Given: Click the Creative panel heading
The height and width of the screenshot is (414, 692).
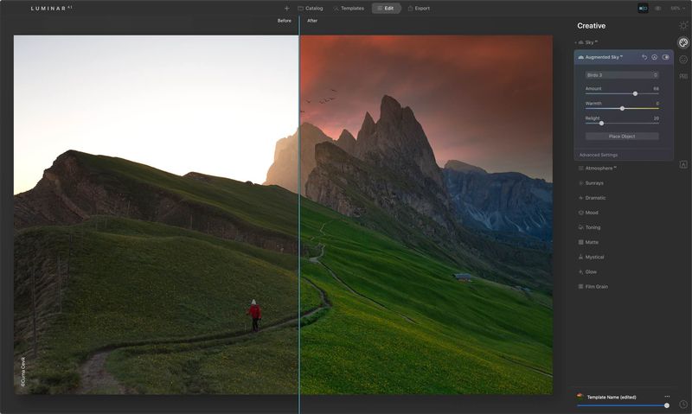Looking at the screenshot, I should click(x=592, y=26).
